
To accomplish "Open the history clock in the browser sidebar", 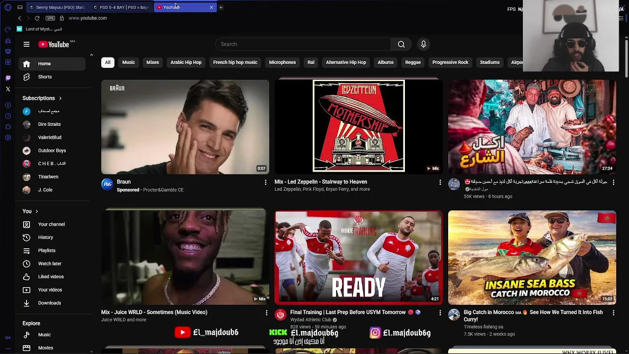I will click(x=8, y=116).
